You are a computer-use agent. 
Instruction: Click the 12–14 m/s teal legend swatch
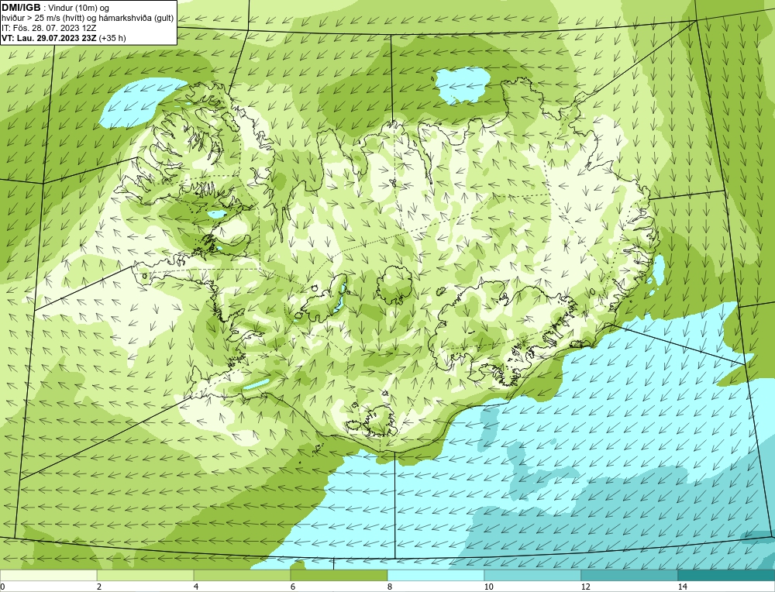pos(629,575)
